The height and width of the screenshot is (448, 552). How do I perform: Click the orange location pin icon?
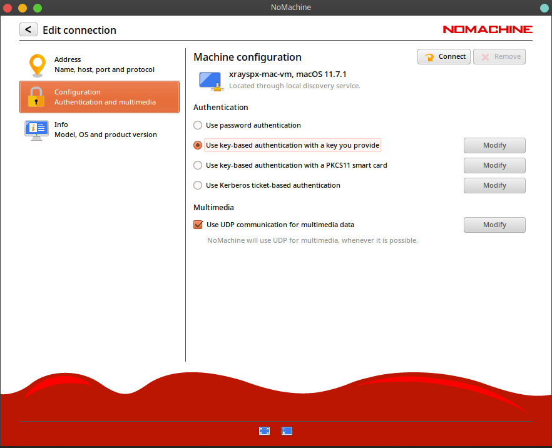pyautogui.click(x=38, y=66)
